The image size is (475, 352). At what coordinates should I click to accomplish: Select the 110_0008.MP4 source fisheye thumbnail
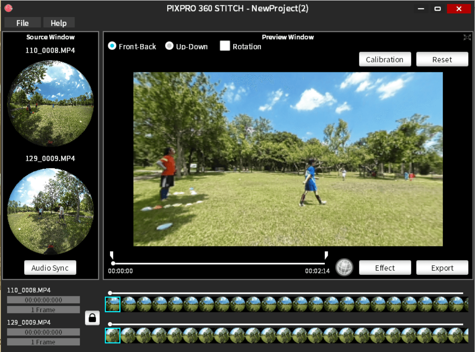[50, 103]
